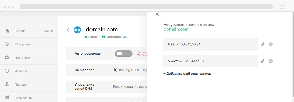The height and width of the screenshot is (102, 294).
Task: Edit the A @ record pencil
Action: click(x=263, y=44)
